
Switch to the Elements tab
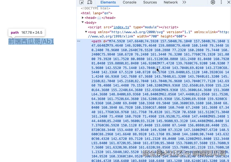pyautogui.click(x=108, y=2)
